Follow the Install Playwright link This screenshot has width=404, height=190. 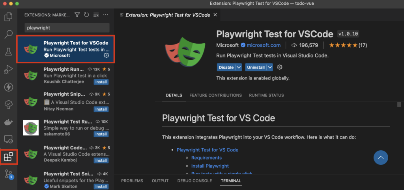(210, 166)
